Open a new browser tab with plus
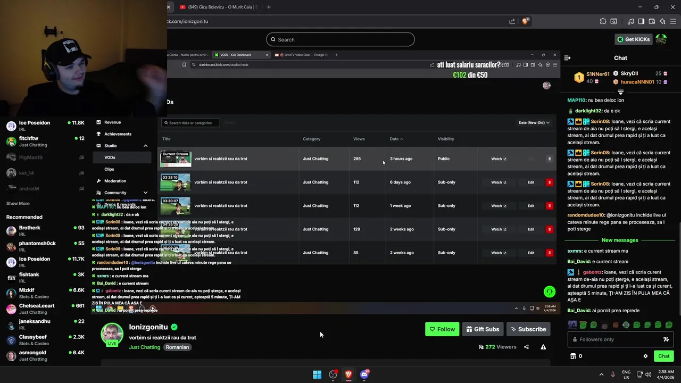 (269, 7)
